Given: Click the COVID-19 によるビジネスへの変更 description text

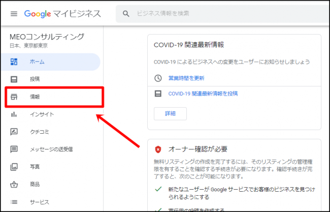Looking at the screenshot, I should coord(232,62).
